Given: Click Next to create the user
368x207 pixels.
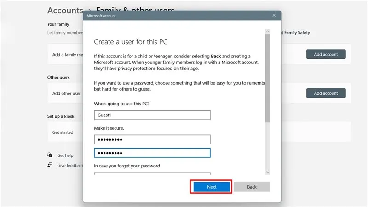Looking at the screenshot, I should (211, 187).
